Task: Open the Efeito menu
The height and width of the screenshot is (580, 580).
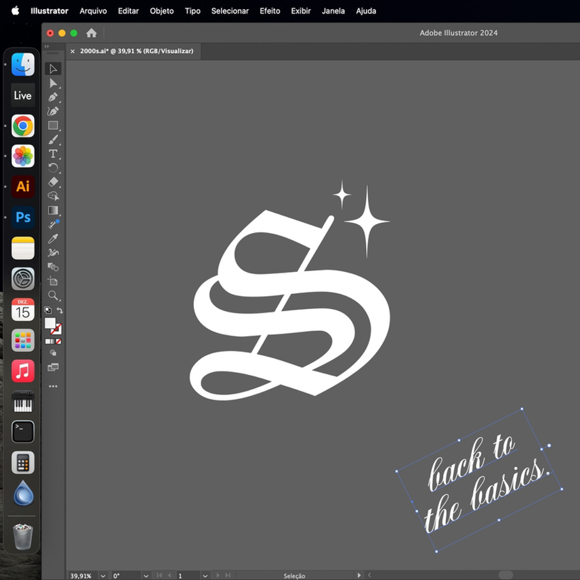Action: click(x=270, y=11)
